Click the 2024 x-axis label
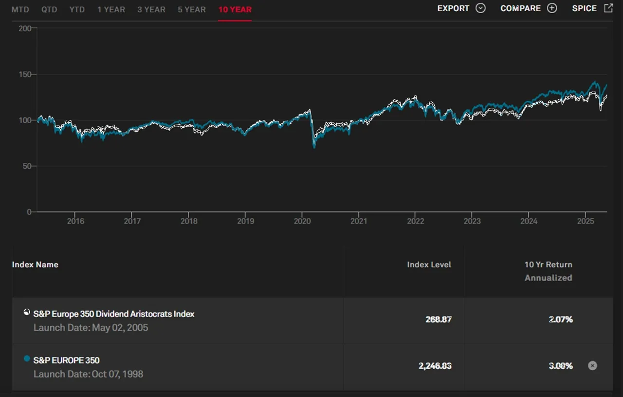Image resolution: width=623 pixels, height=397 pixels. click(x=529, y=221)
